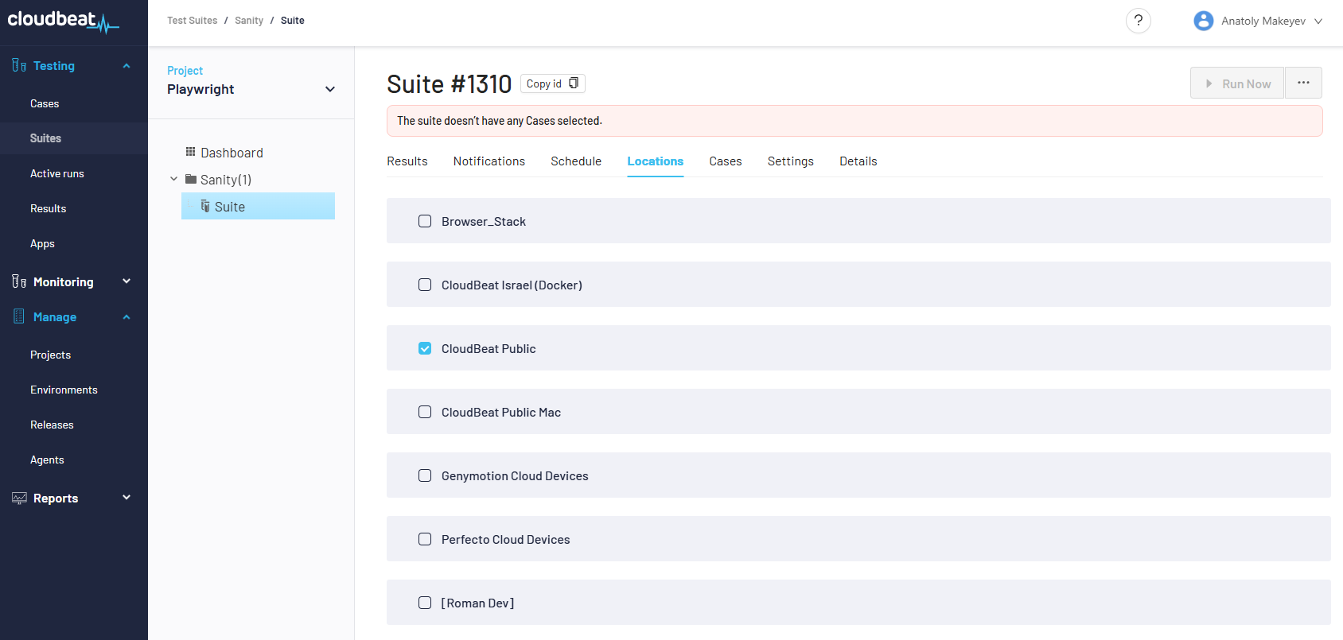Click the Manage section icon
The height and width of the screenshot is (640, 1343).
pos(19,316)
